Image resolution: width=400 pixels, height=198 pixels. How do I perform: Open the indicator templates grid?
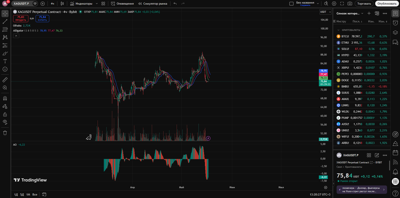[x=103, y=4]
